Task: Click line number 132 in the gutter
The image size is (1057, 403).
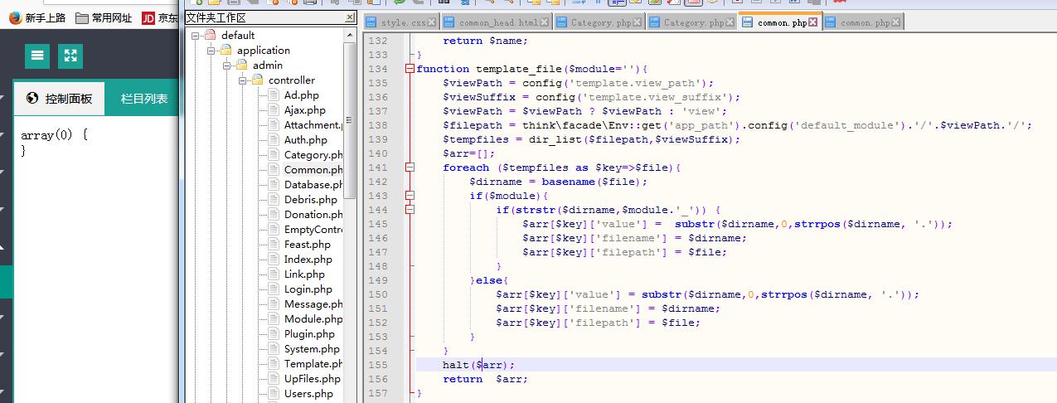Action: pyautogui.click(x=377, y=41)
